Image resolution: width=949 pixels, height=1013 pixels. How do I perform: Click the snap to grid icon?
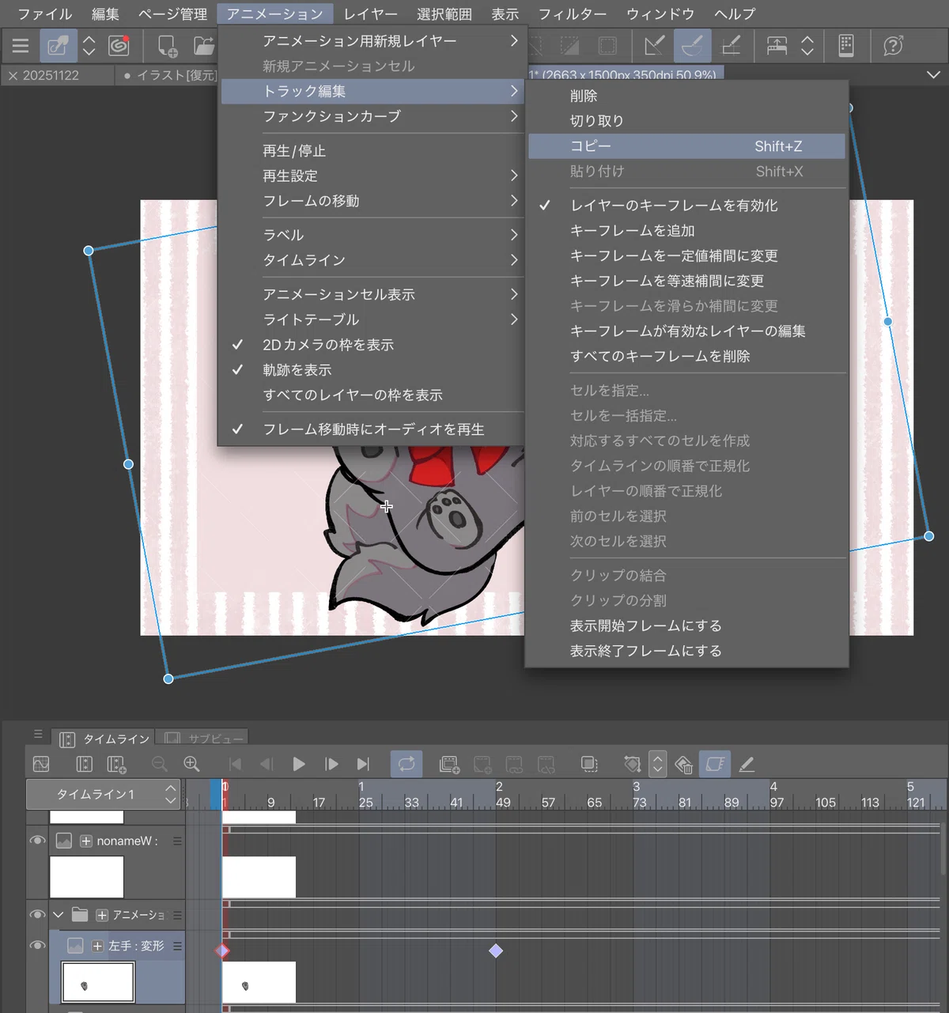pyautogui.click(x=731, y=46)
